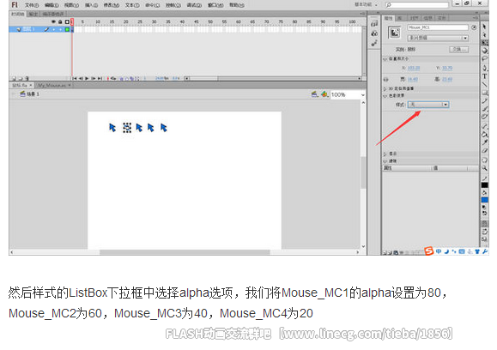This screenshot has height=350, width=497.
Task: Open the File menu
Action: (x=32, y=5)
